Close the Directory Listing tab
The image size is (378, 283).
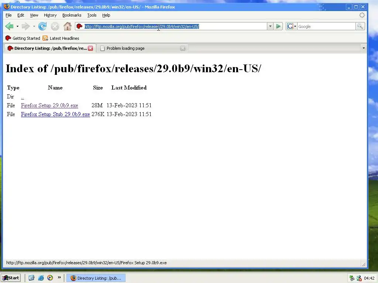[90, 48]
